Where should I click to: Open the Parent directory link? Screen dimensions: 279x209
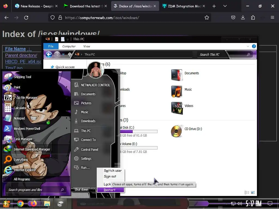click(21, 55)
